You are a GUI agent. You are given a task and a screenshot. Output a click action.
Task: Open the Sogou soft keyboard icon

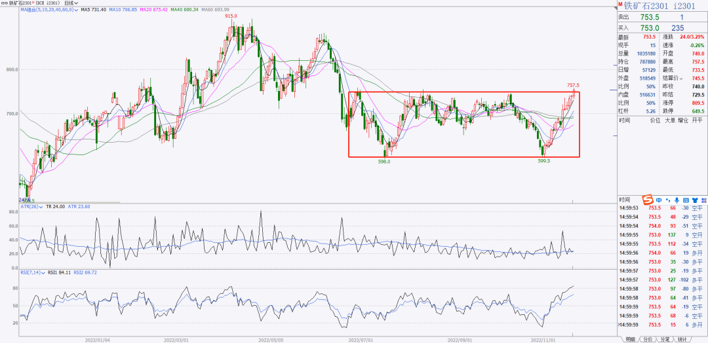tap(686, 200)
